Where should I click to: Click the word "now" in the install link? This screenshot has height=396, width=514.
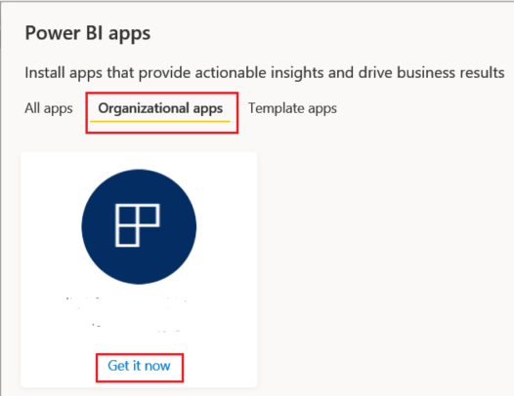click(157, 366)
